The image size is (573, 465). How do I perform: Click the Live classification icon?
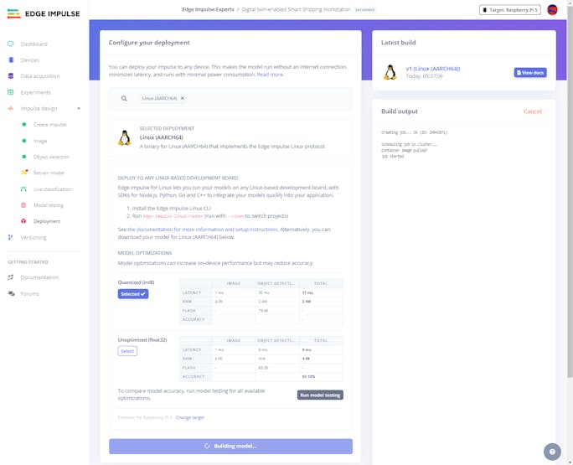coord(23,189)
